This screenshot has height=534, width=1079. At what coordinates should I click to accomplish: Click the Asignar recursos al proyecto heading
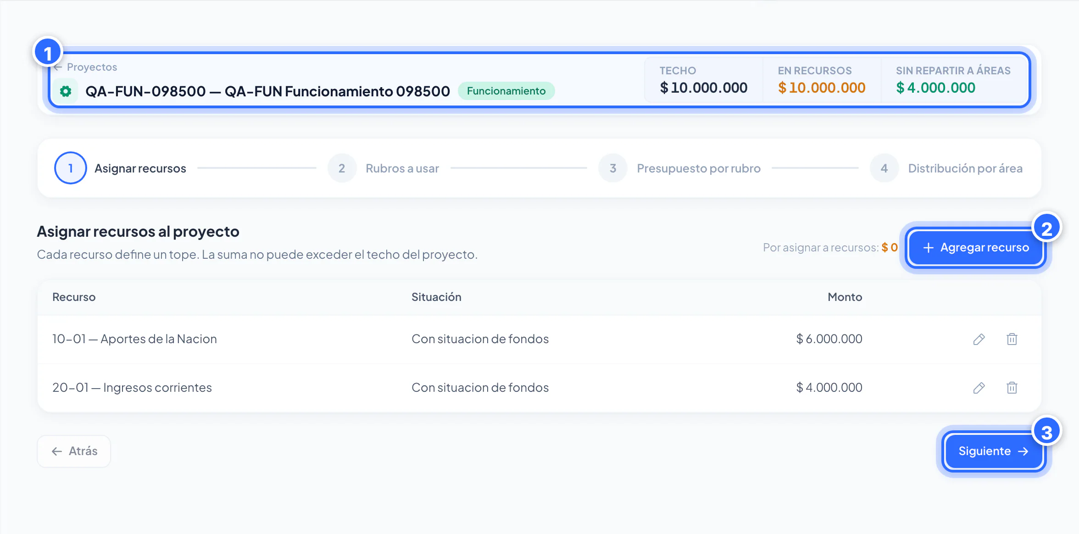click(138, 232)
